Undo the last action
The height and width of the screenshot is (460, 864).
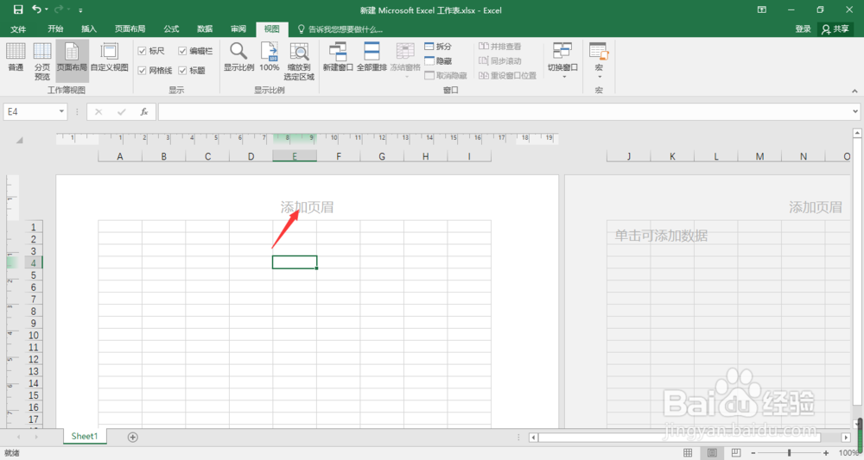[37, 9]
